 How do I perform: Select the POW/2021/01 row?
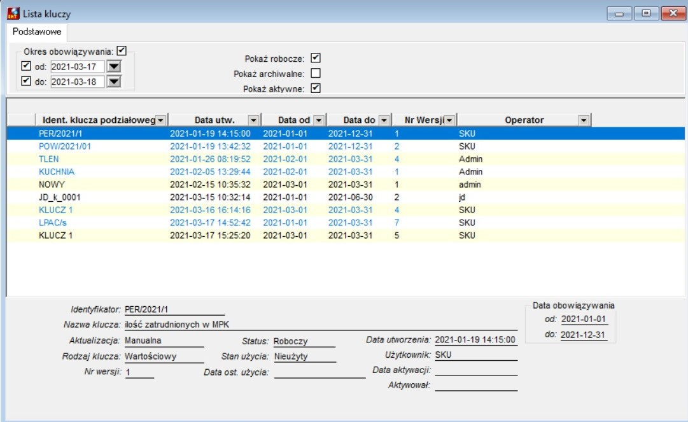(x=346, y=146)
